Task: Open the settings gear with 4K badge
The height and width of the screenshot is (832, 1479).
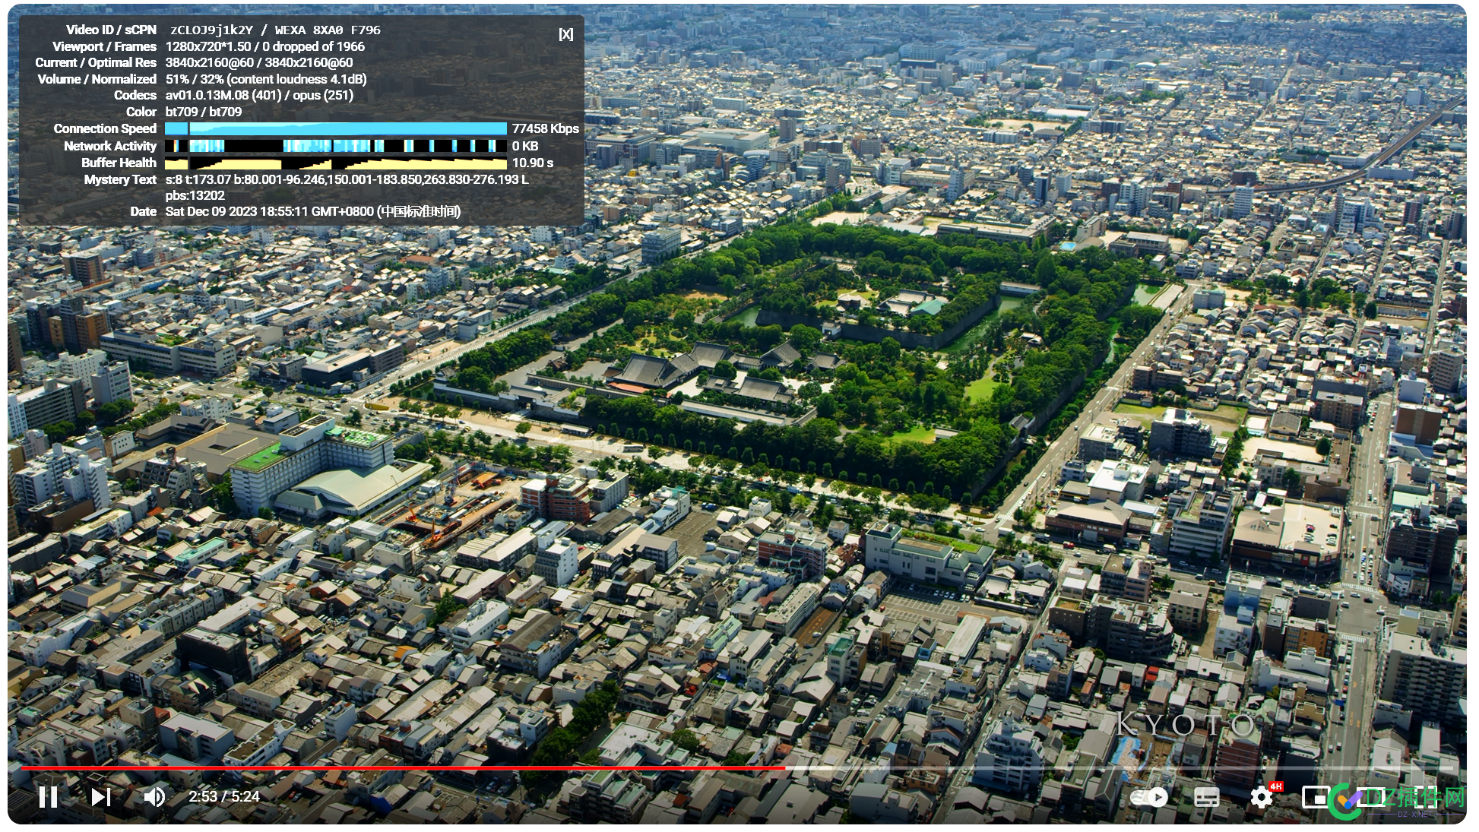Action: tap(1263, 796)
